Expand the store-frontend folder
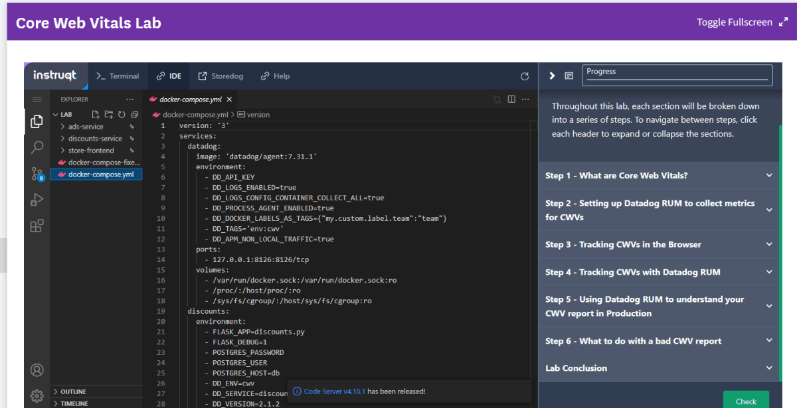The height and width of the screenshot is (408, 797). [x=91, y=151]
